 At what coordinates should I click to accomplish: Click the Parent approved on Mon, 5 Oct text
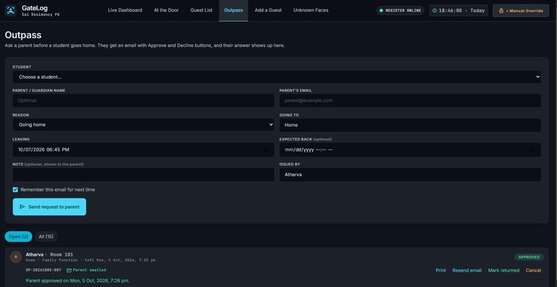click(x=77, y=281)
